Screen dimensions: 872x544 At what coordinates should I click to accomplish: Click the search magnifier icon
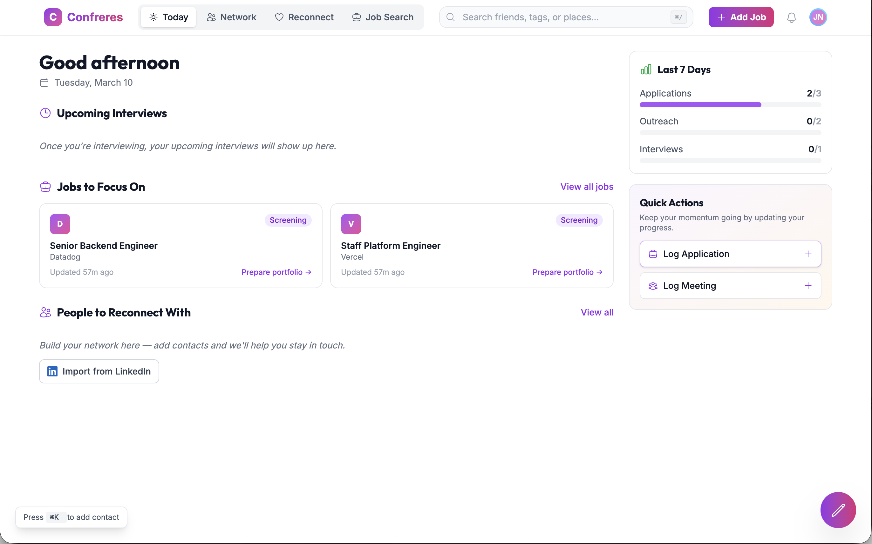click(x=450, y=17)
